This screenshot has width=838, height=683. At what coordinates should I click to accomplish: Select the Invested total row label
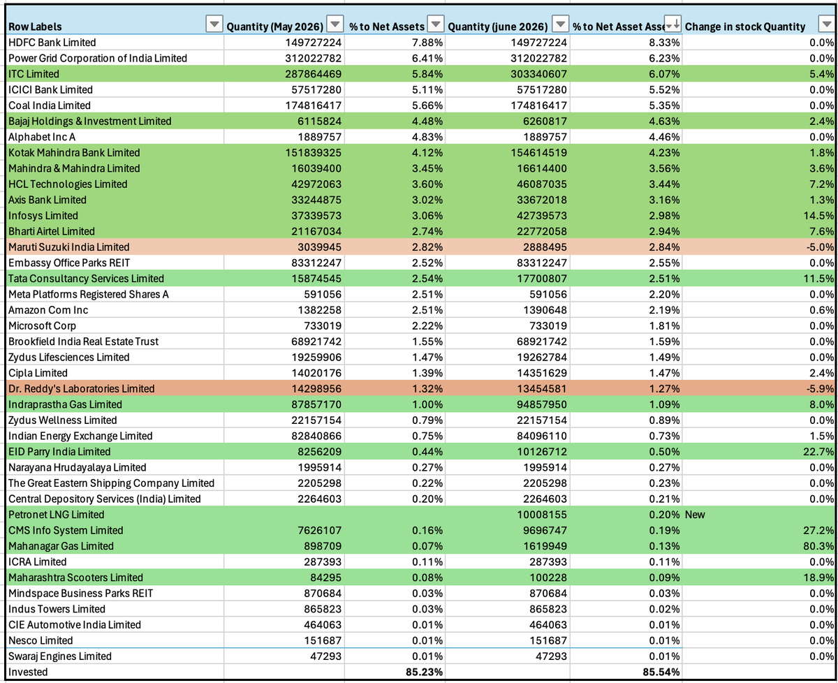(x=114, y=671)
